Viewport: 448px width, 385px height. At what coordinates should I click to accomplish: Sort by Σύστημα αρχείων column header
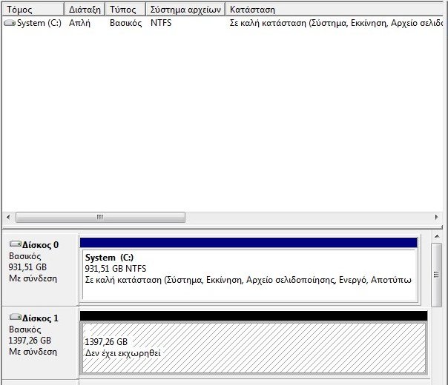(x=185, y=10)
